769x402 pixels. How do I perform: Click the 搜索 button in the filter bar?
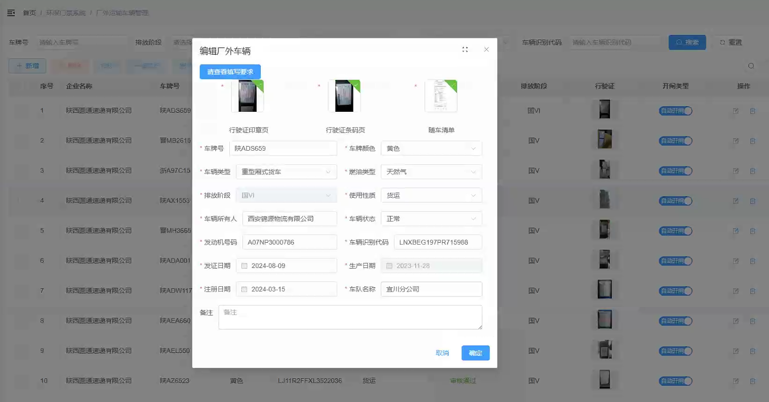click(687, 42)
